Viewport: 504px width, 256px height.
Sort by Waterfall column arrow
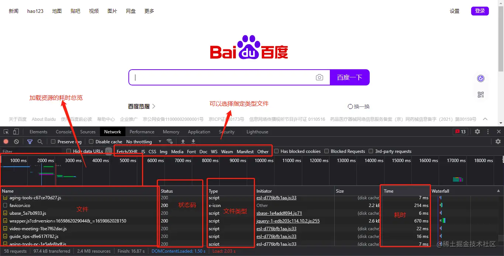click(x=498, y=191)
